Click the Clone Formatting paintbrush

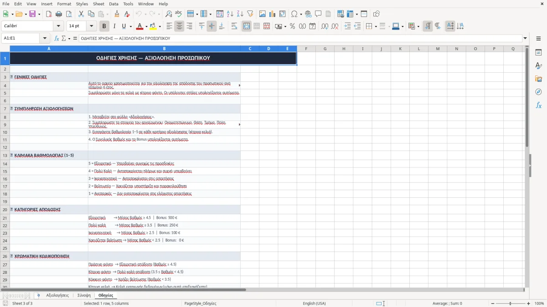117,14
